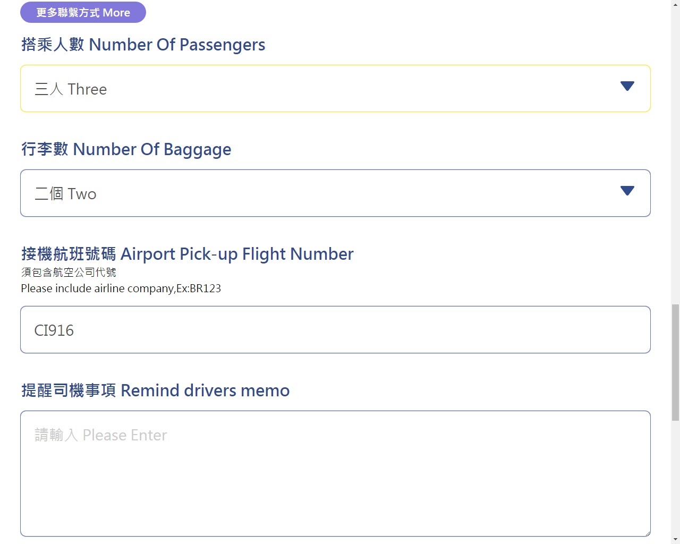Click the 更多聯繫方式 More button
The width and height of the screenshot is (680, 544).
coord(83,12)
